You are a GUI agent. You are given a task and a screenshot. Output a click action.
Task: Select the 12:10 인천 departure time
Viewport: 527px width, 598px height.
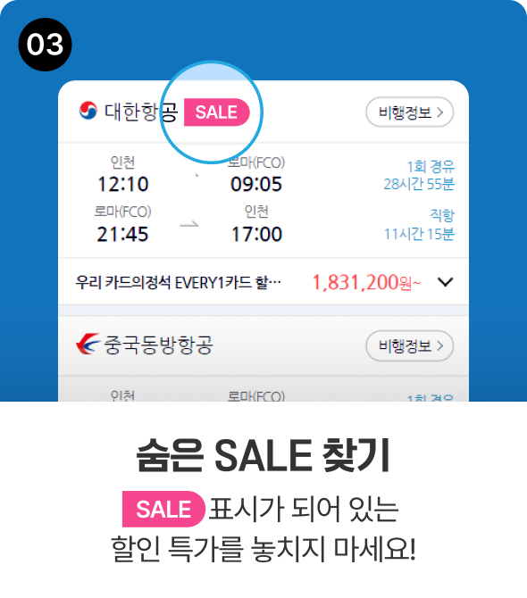click(123, 184)
